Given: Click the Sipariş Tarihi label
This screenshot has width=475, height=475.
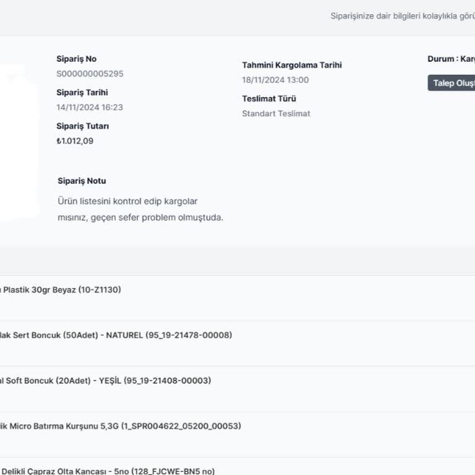Looking at the screenshot, I should (x=82, y=92).
